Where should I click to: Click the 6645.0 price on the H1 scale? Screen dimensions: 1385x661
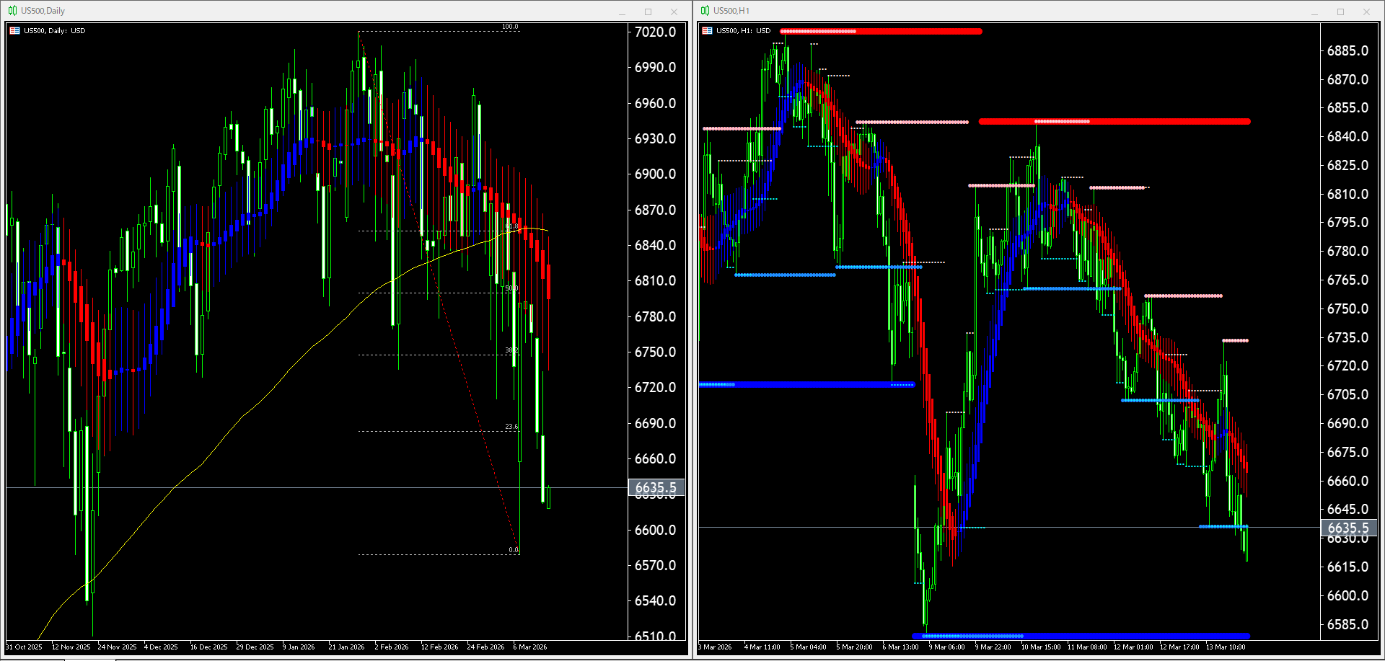tap(1348, 509)
